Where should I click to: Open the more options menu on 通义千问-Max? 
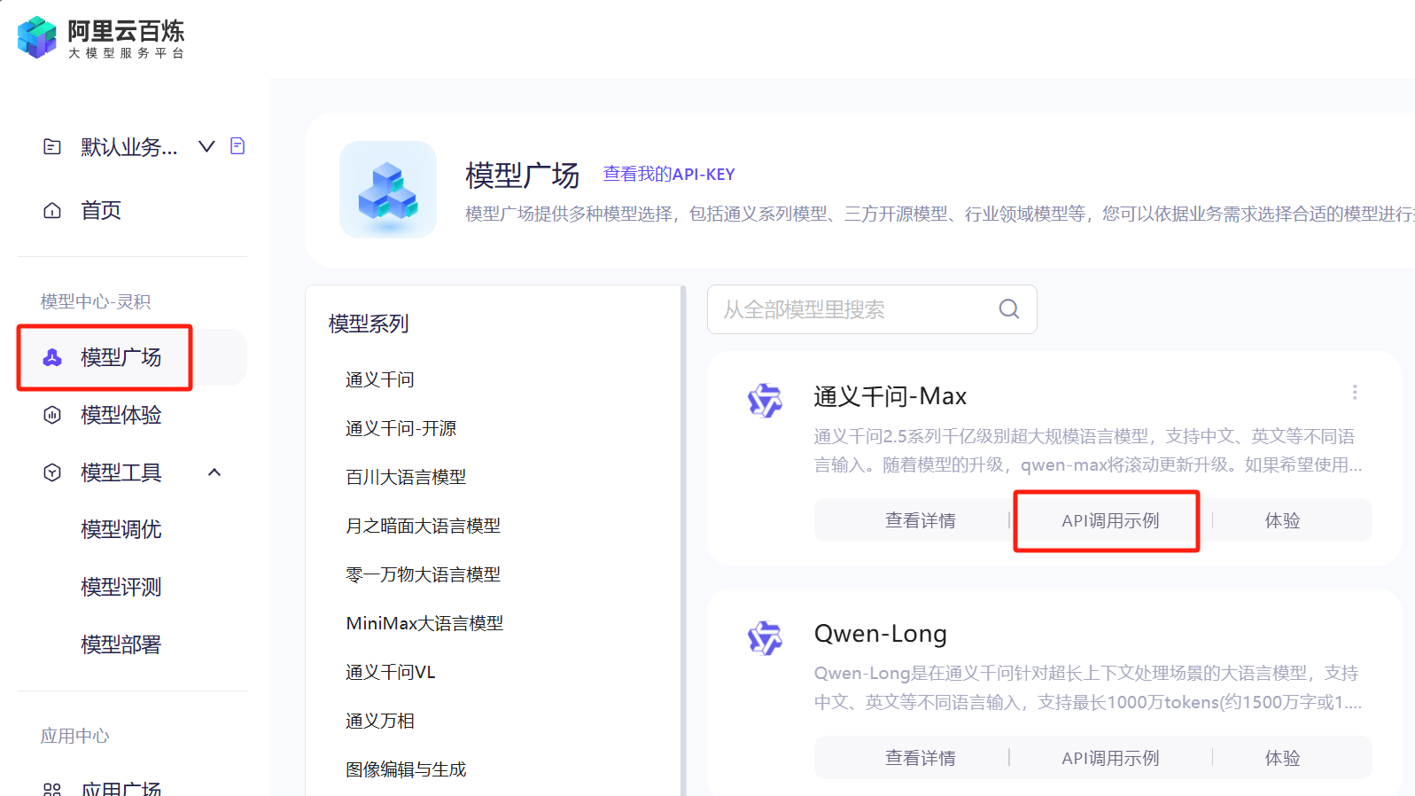1355,392
